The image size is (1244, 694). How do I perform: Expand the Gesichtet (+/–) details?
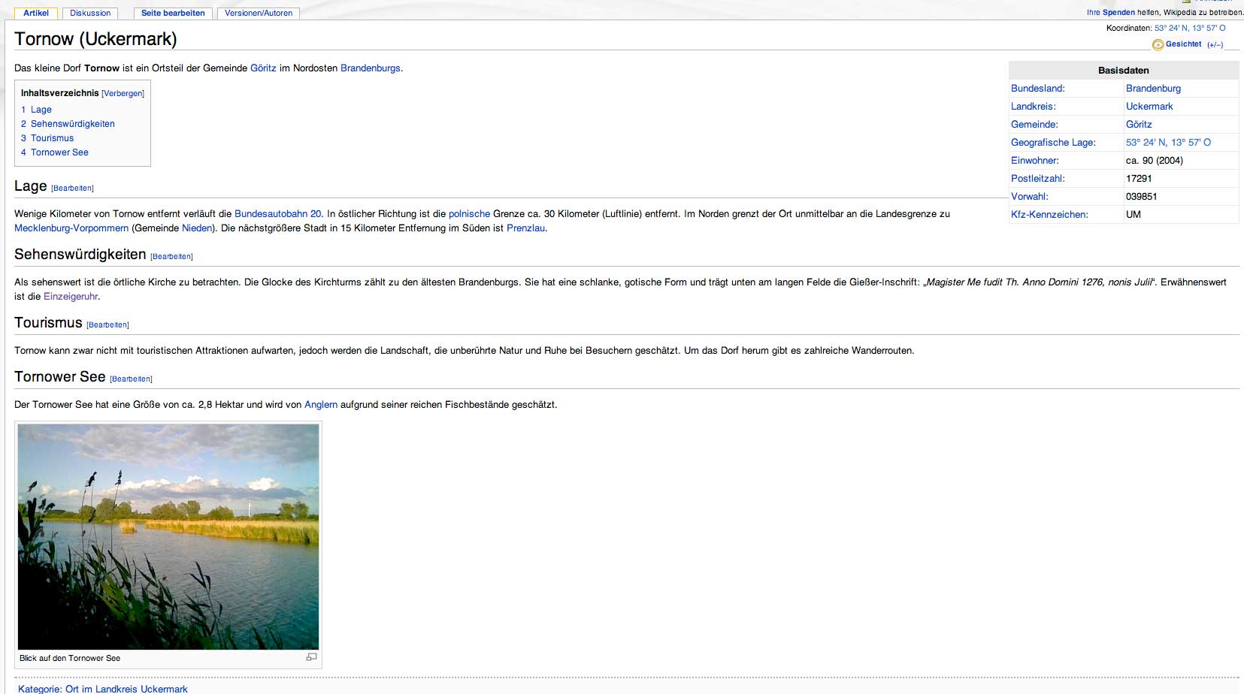pyautogui.click(x=1215, y=45)
